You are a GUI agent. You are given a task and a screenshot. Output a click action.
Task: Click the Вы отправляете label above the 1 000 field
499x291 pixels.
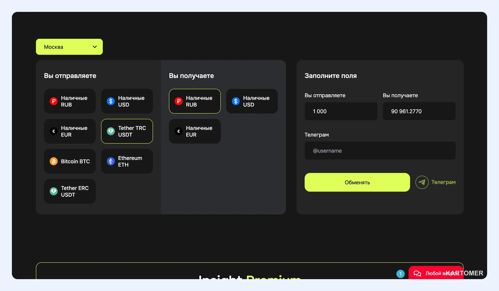tap(325, 96)
